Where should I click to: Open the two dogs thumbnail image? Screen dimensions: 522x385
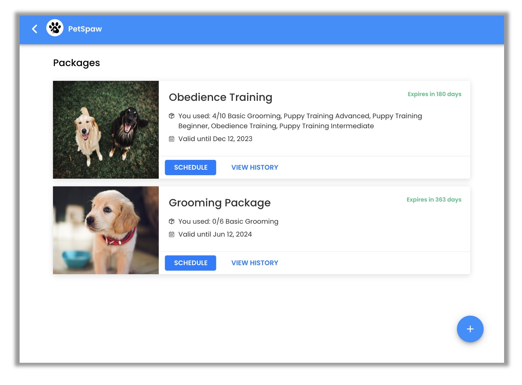coord(106,130)
